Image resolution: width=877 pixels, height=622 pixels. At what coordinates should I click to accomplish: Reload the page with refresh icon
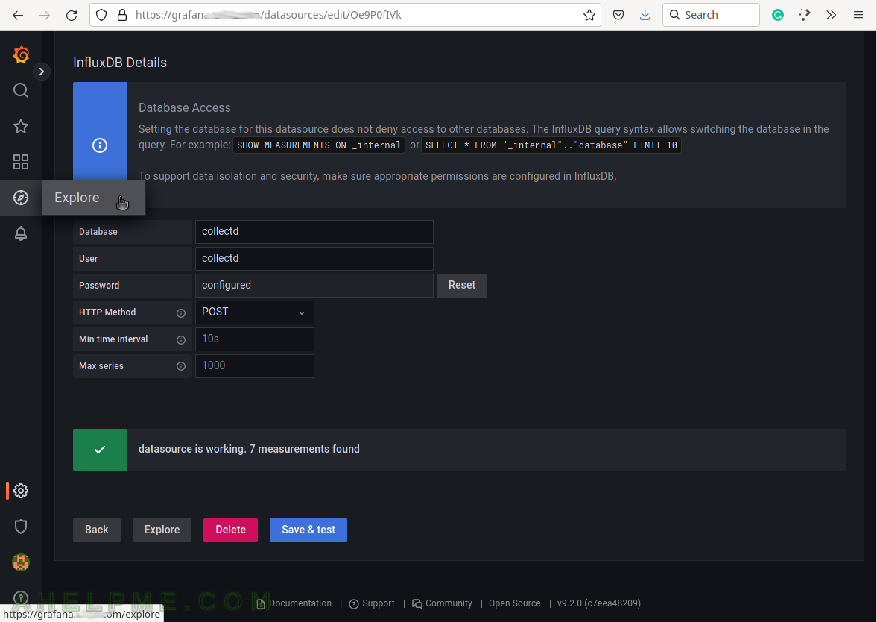coord(72,15)
